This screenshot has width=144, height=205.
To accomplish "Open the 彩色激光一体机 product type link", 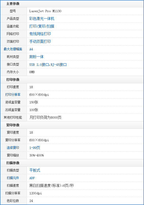I will point(42,19).
